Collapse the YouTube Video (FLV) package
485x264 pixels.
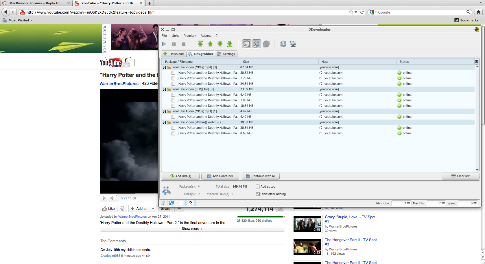[164, 89]
